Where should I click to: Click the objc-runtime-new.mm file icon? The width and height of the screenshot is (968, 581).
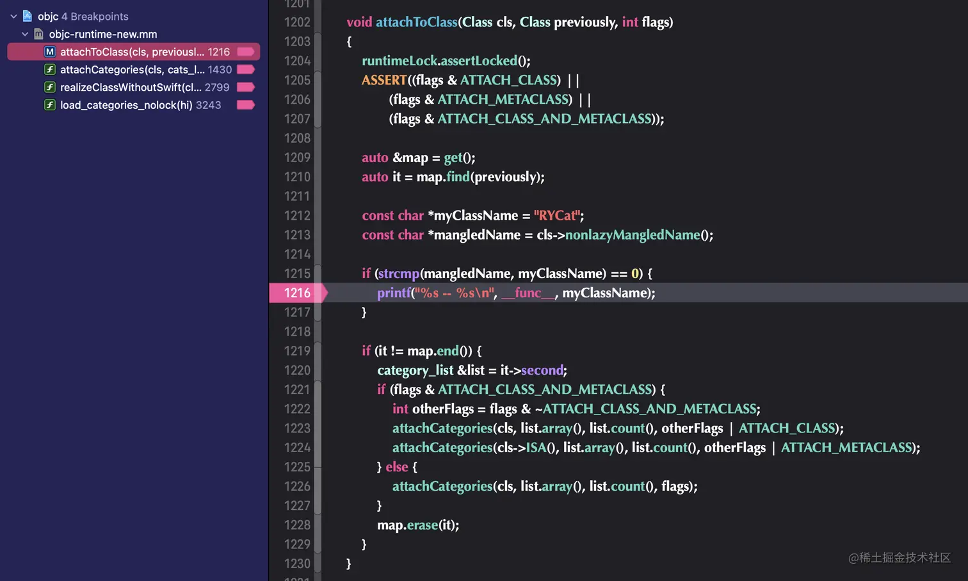[38, 34]
